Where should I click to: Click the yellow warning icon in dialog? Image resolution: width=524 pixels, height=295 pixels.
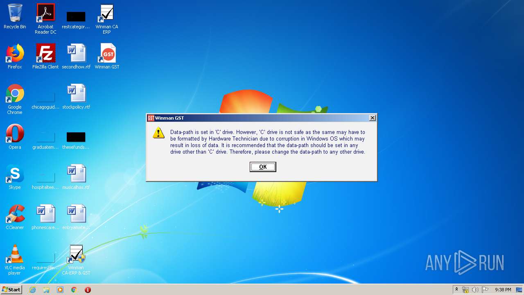point(159,133)
